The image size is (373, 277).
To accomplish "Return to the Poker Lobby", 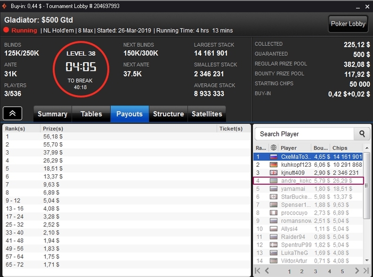I will pos(348,24).
